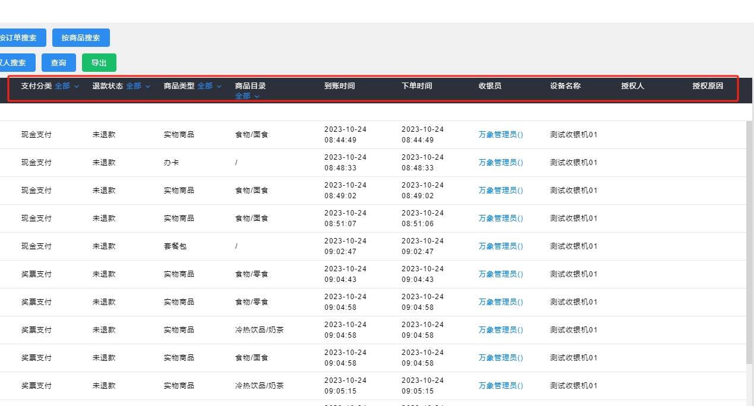
Task: Click the 2023-10-24 08:51:07 arrival time cell
Action: click(x=345, y=218)
